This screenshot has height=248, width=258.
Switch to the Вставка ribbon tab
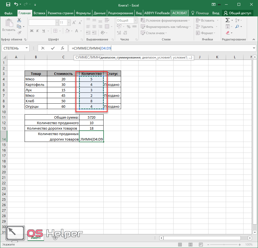(x=39, y=13)
